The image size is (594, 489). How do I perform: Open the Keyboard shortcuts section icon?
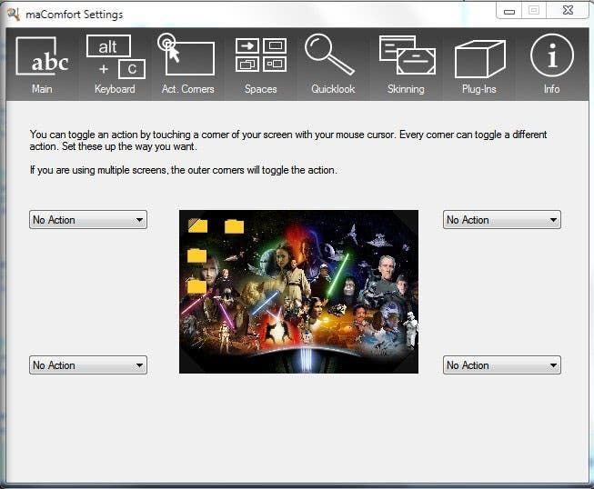(x=116, y=64)
